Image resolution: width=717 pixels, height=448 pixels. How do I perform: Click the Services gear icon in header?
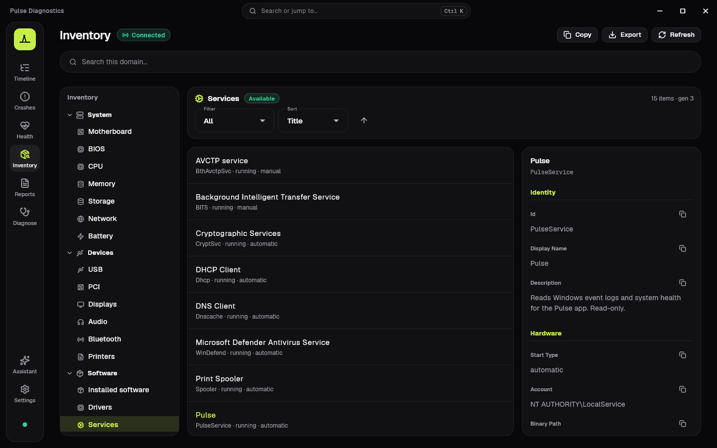point(199,99)
